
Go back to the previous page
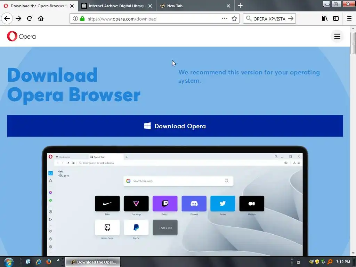click(x=7, y=19)
